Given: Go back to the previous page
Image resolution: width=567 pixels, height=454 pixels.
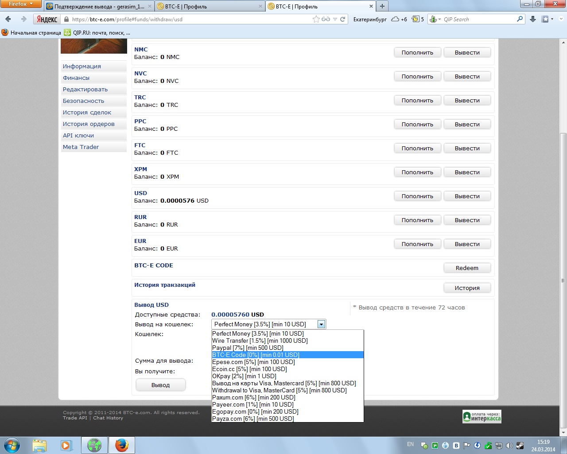Looking at the screenshot, I should coord(8,19).
